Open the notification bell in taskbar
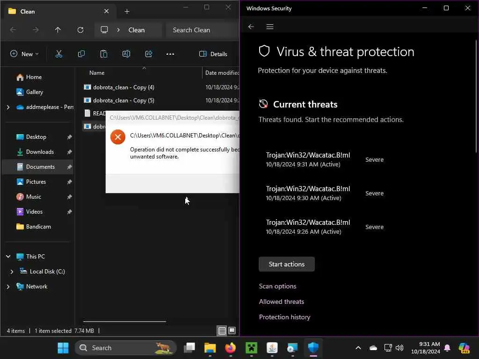The image size is (479, 359). click(x=447, y=348)
